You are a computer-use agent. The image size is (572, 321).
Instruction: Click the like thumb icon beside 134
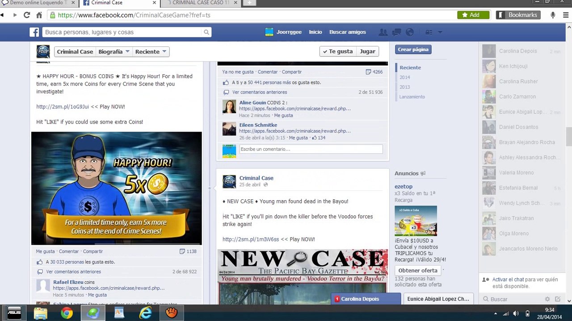click(314, 138)
